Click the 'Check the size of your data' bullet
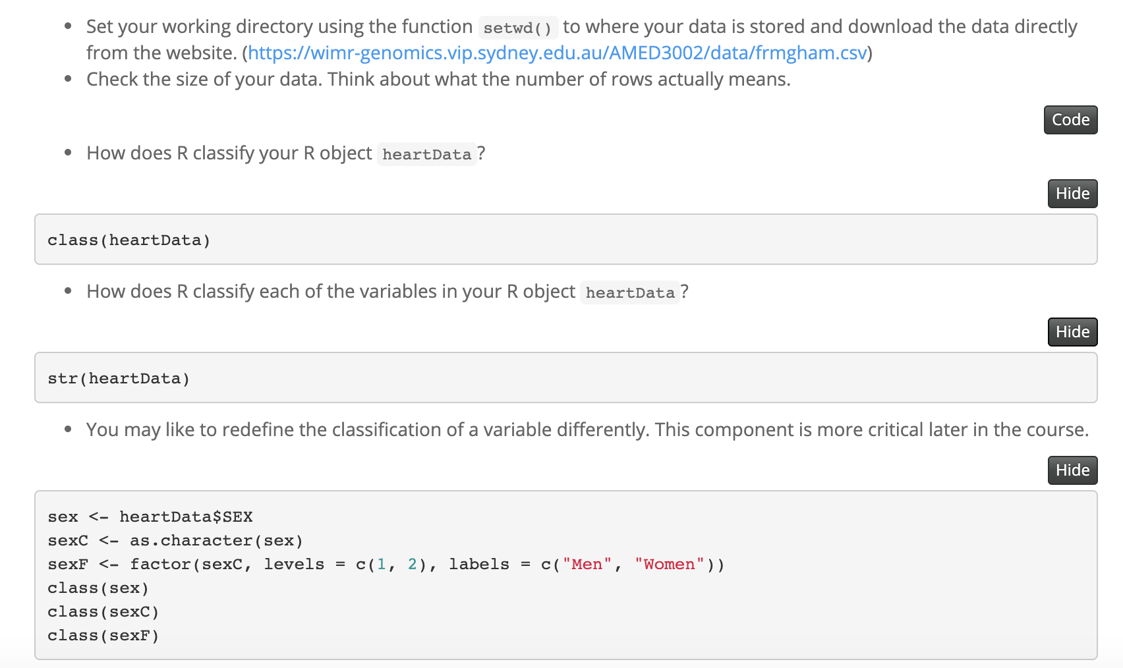 click(438, 79)
